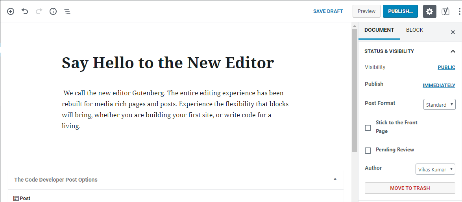
Task: Click the Add block plus icon
Action: click(x=11, y=11)
